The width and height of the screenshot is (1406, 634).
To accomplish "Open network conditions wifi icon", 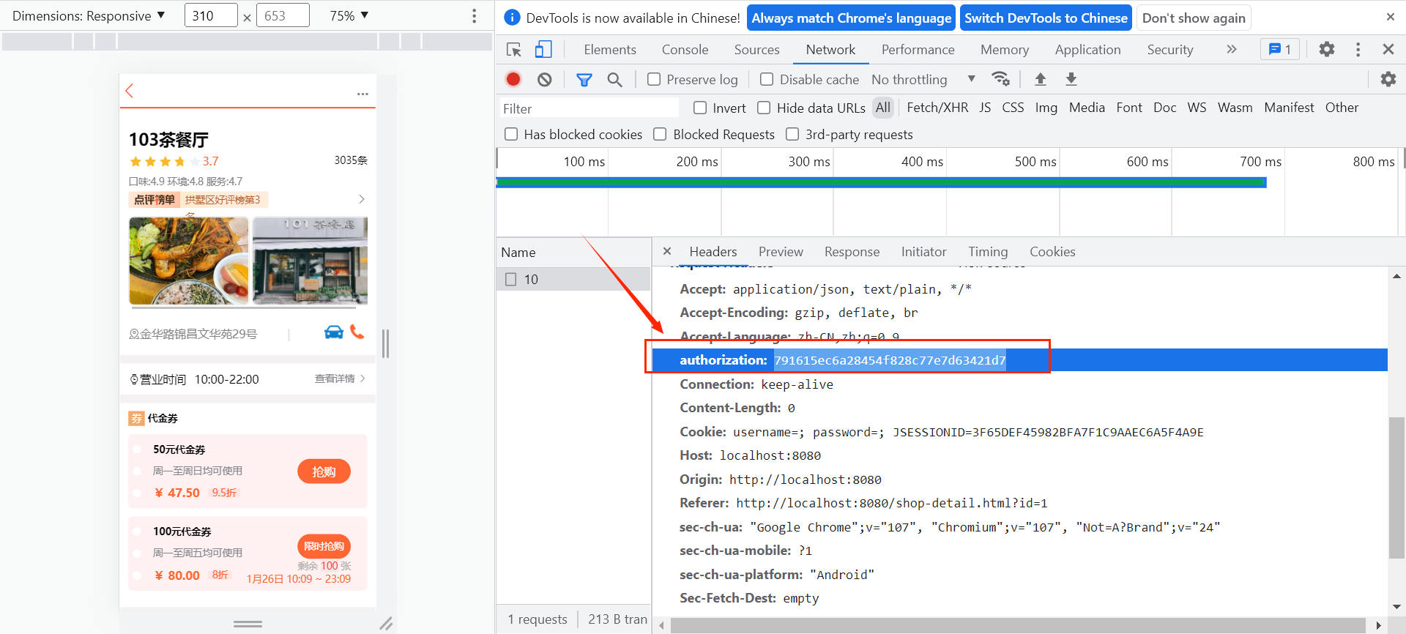I will (1000, 78).
